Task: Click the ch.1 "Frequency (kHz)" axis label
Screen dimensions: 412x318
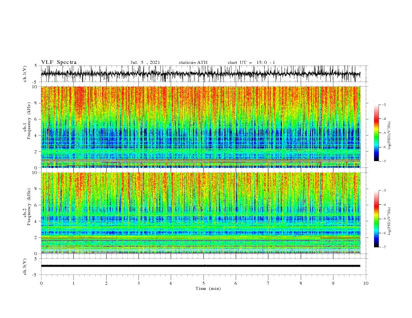Action: [x=30, y=121]
